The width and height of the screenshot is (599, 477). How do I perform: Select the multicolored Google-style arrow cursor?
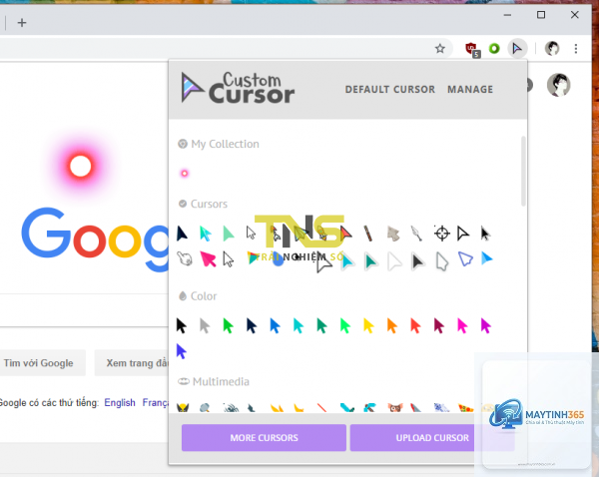coord(253,257)
